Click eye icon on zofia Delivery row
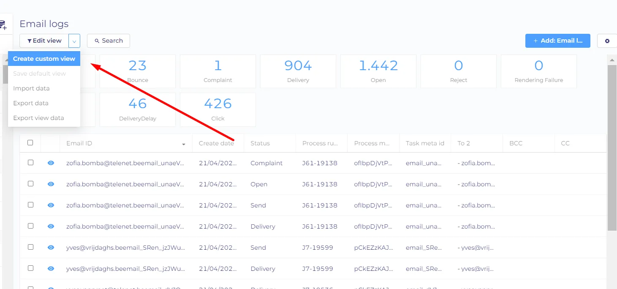617x289 pixels. [51, 226]
